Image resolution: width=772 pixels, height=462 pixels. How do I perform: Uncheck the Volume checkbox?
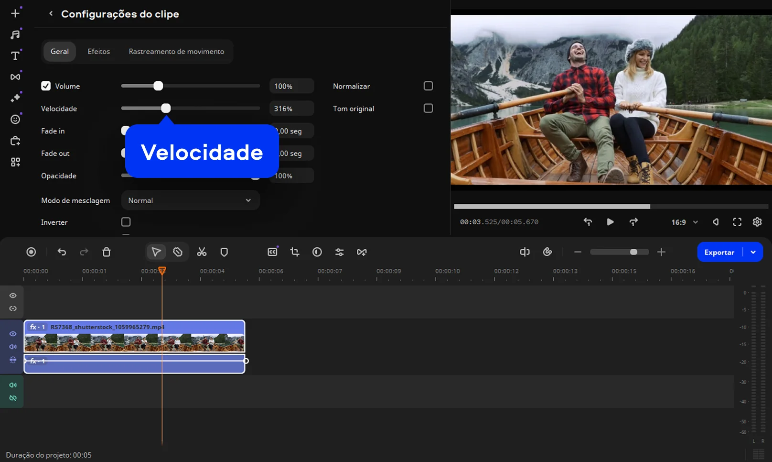pyautogui.click(x=46, y=86)
